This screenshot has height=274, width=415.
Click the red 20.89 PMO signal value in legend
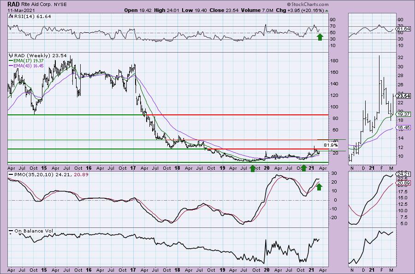pos(81,175)
